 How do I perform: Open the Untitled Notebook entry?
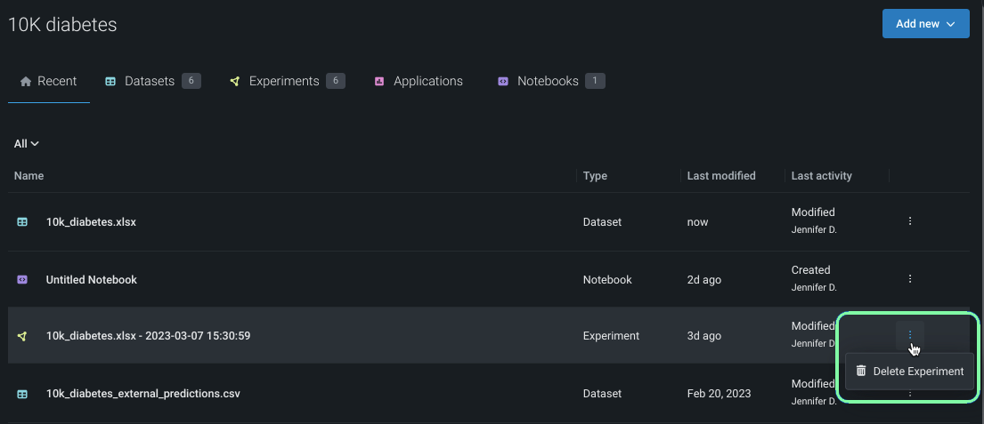coord(92,279)
